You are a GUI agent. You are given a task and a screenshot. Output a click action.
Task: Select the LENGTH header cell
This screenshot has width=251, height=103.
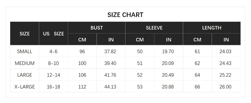pyautogui.click(x=212, y=28)
